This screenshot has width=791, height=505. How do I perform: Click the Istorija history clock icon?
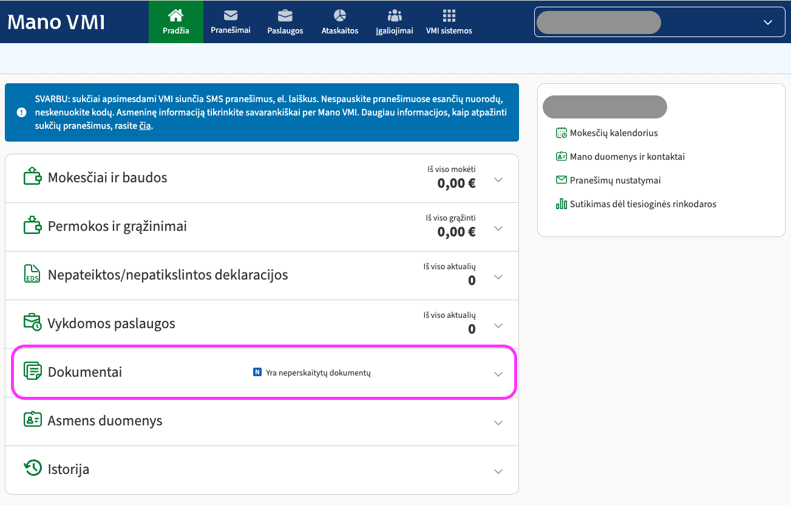[32, 469]
